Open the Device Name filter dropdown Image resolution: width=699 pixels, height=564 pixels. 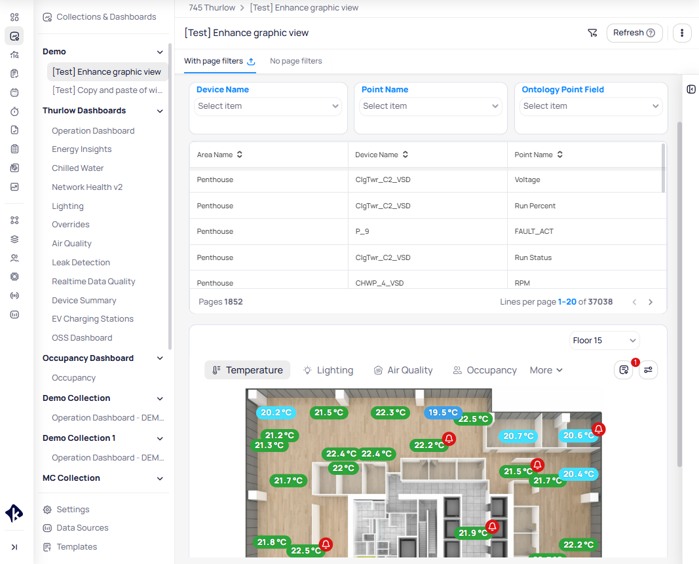click(x=269, y=106)
